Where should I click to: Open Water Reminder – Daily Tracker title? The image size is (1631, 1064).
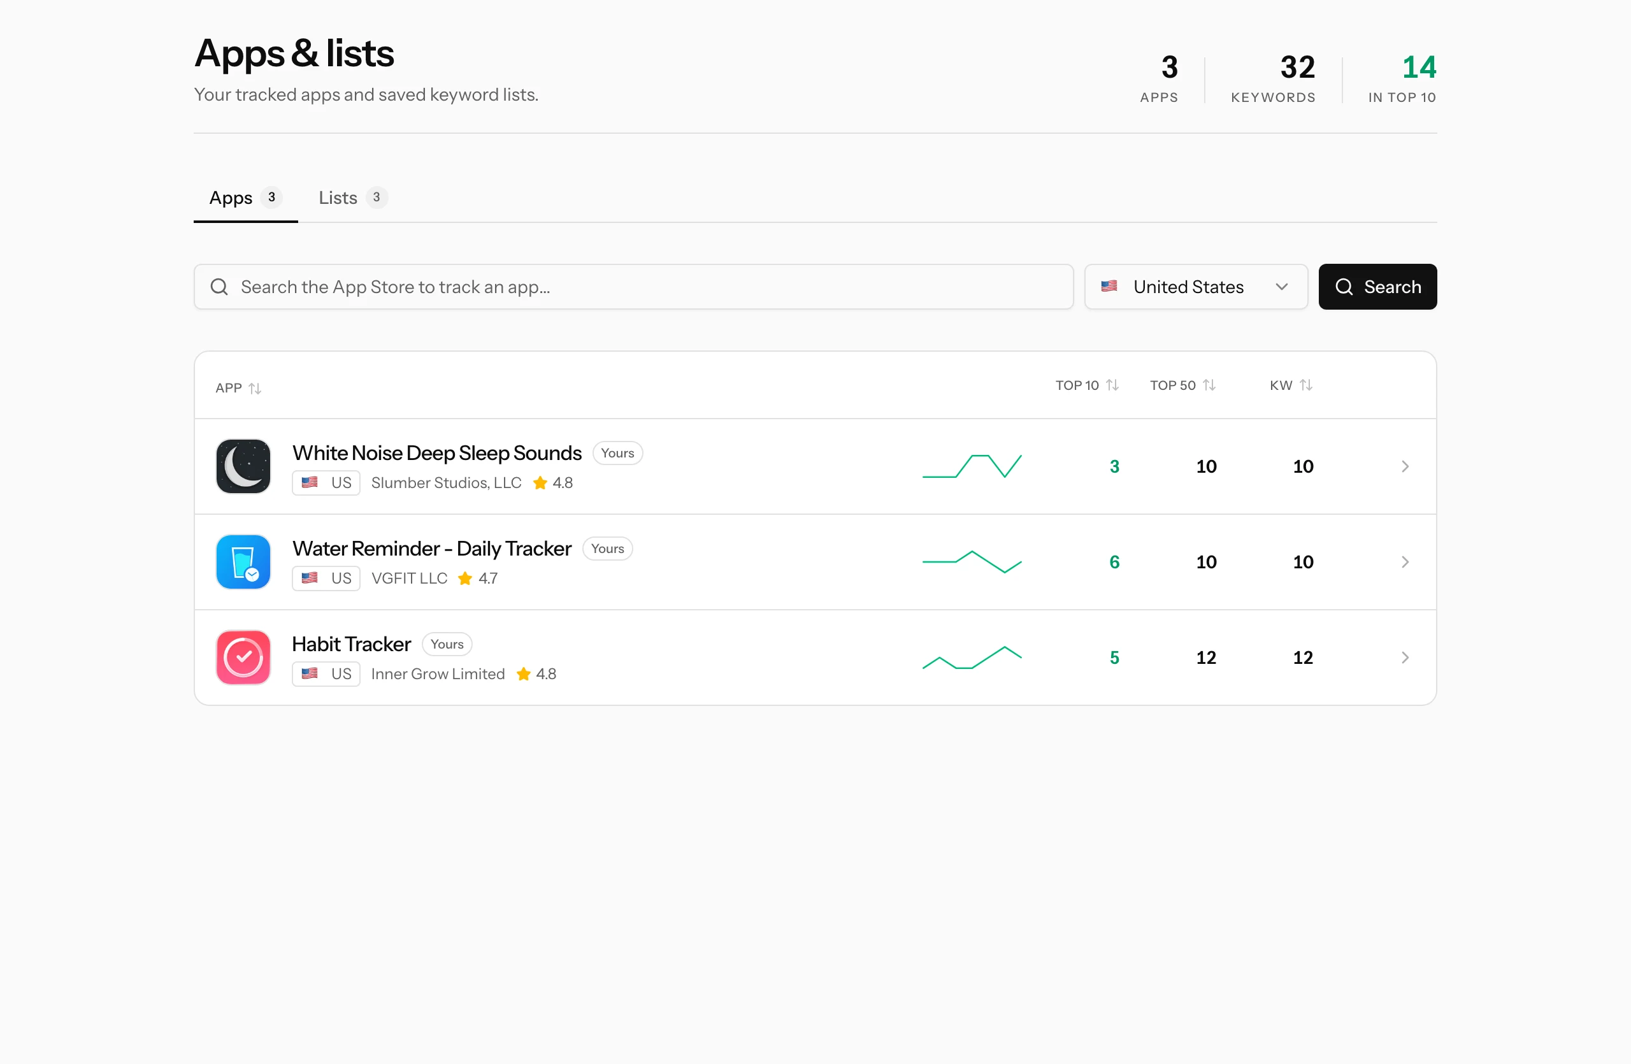(x=432, y=549)
